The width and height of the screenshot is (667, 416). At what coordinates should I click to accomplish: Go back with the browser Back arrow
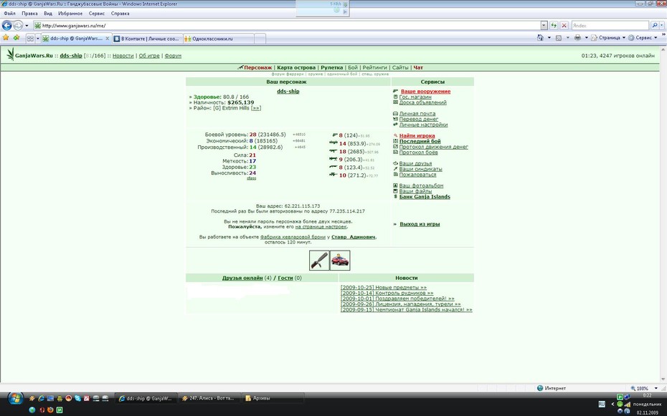(6, 26)
